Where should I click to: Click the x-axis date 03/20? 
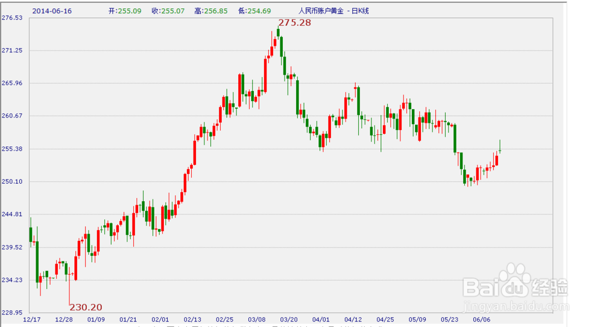click(289, 320)
